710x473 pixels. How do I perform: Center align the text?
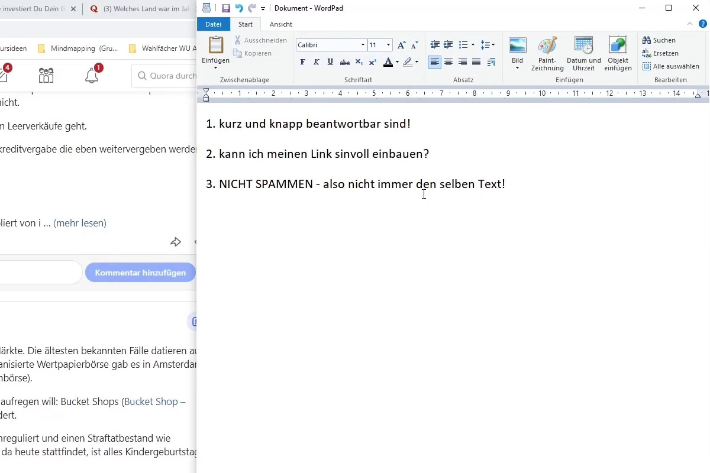point(448,62)
